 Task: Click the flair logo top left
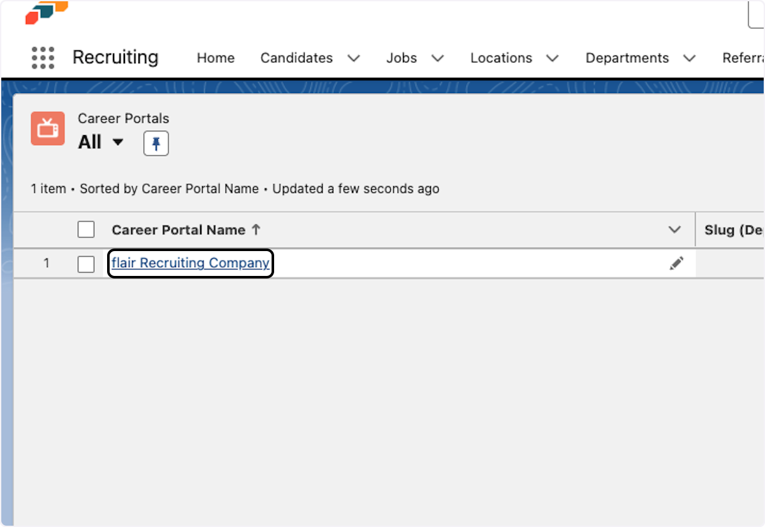[x=45, y=13]
